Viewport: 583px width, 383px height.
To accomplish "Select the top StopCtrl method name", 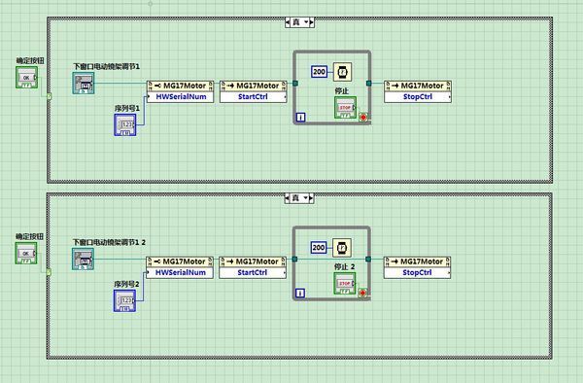I will coord(418,97).
